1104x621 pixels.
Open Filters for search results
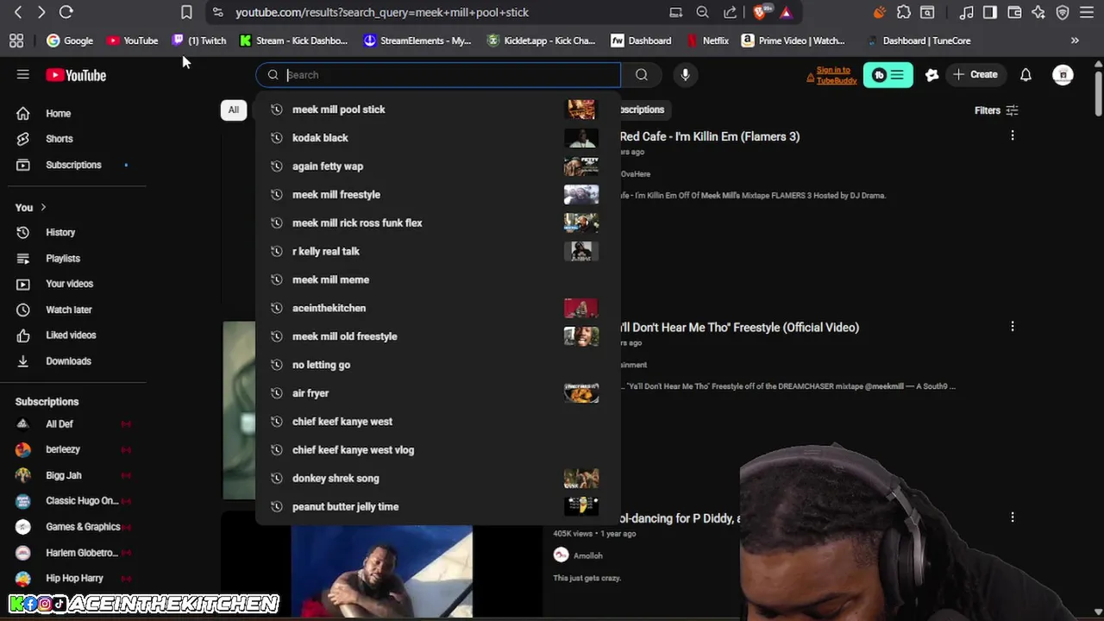pos(996,110)
